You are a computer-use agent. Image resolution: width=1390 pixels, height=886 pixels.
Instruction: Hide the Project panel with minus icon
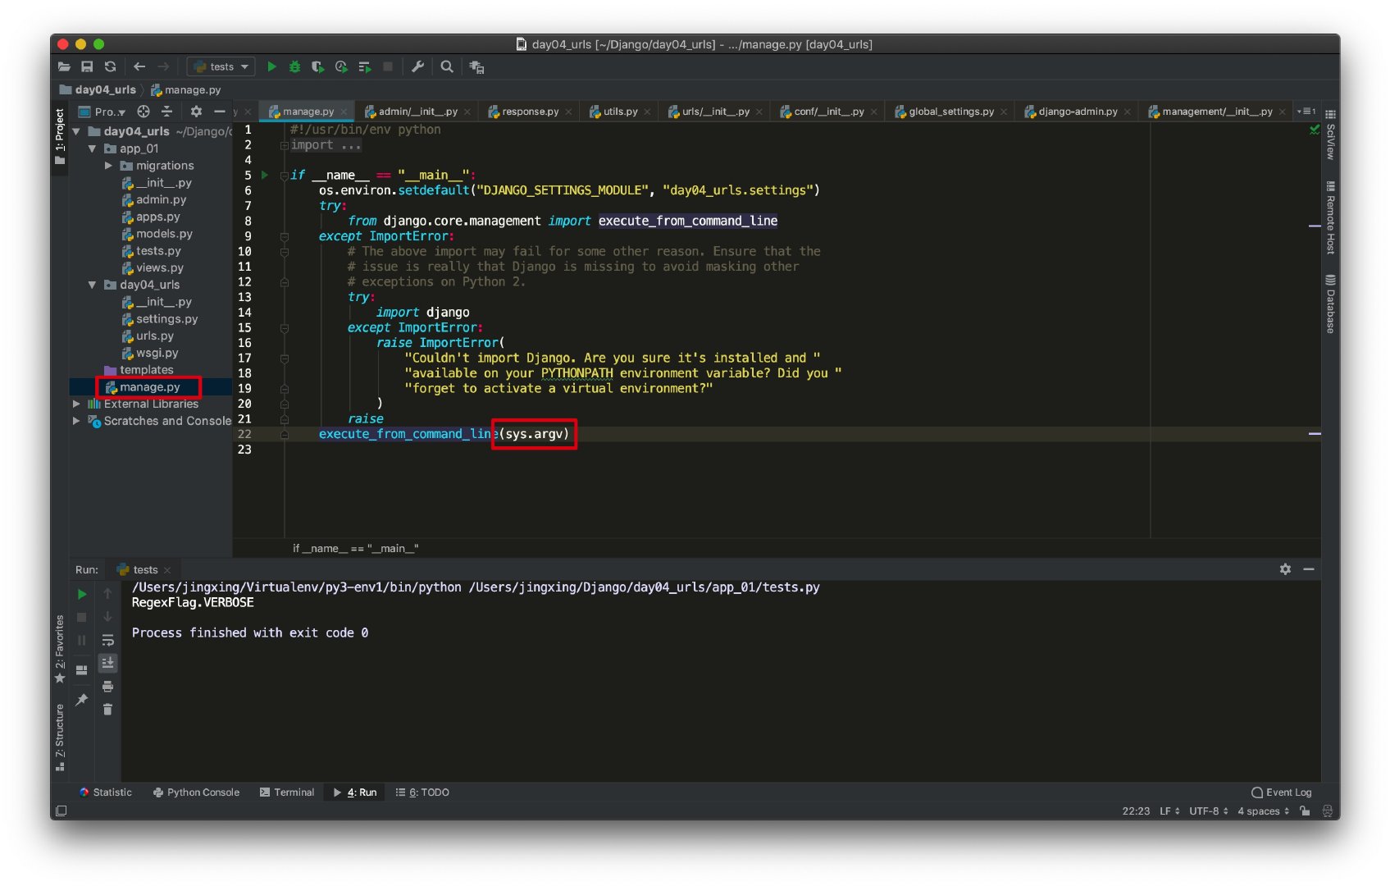(219, 112)
